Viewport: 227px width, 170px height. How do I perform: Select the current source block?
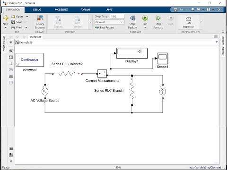coord(163,92)
